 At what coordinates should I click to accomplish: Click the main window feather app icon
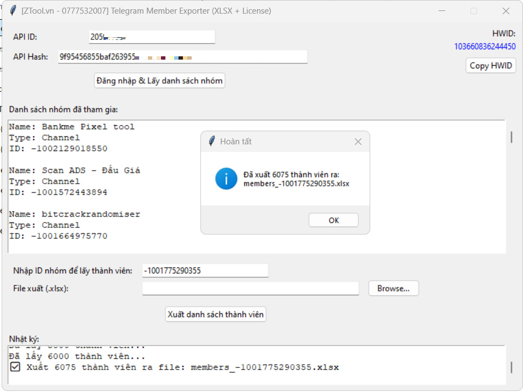pos(13,11)
